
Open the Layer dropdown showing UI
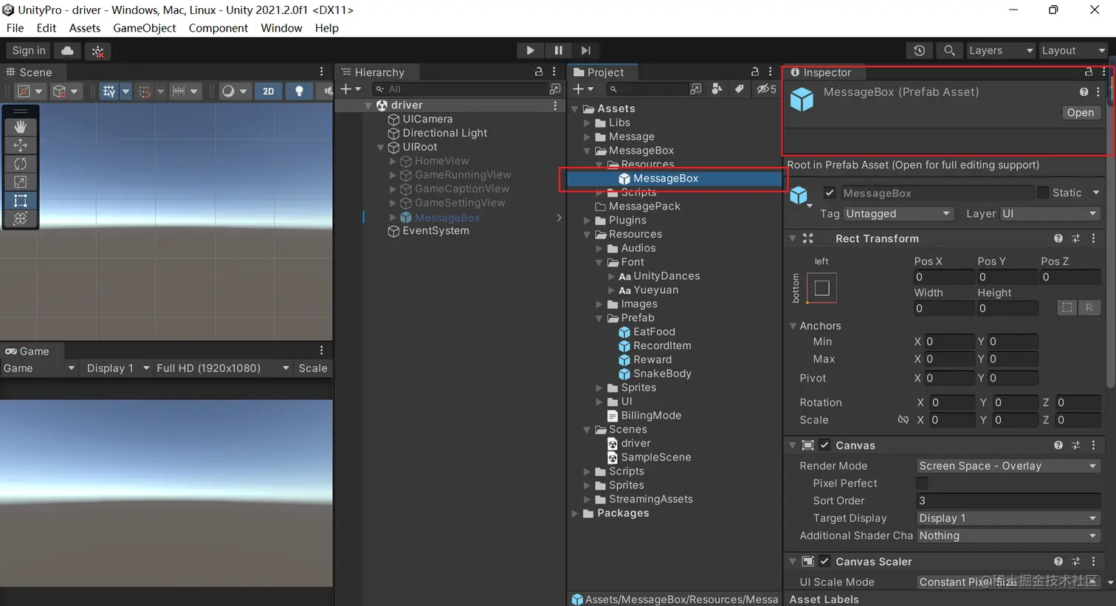(x=1050, y=213)
